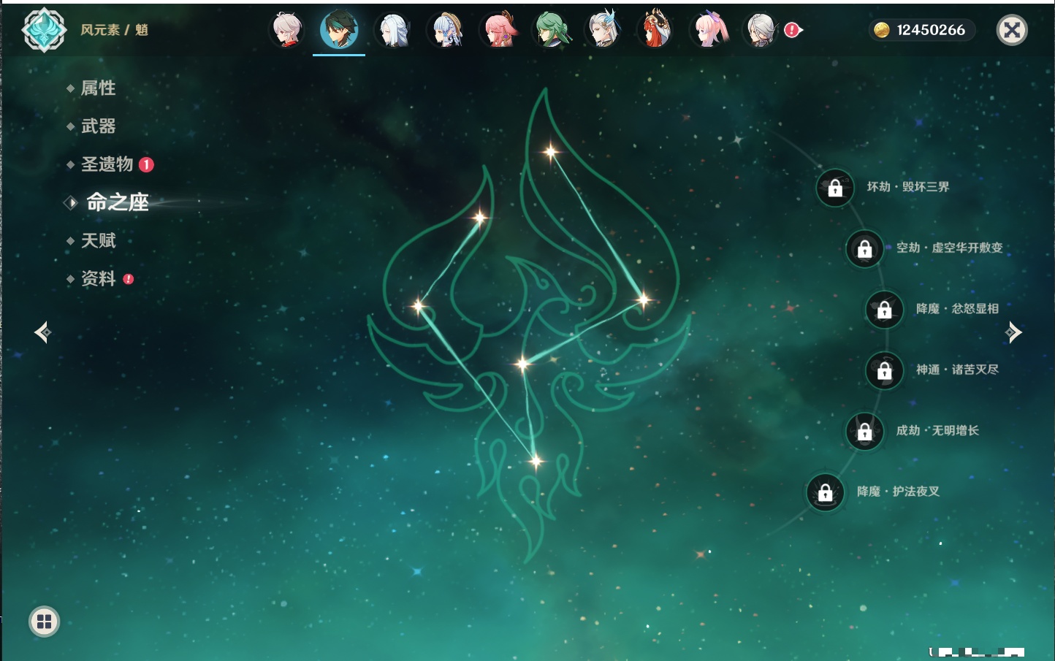This screenshot has width=1055, height=661.
Task: Click the Anemo element emblem icon
Action: pyautogui.click(x=44, y=30)
